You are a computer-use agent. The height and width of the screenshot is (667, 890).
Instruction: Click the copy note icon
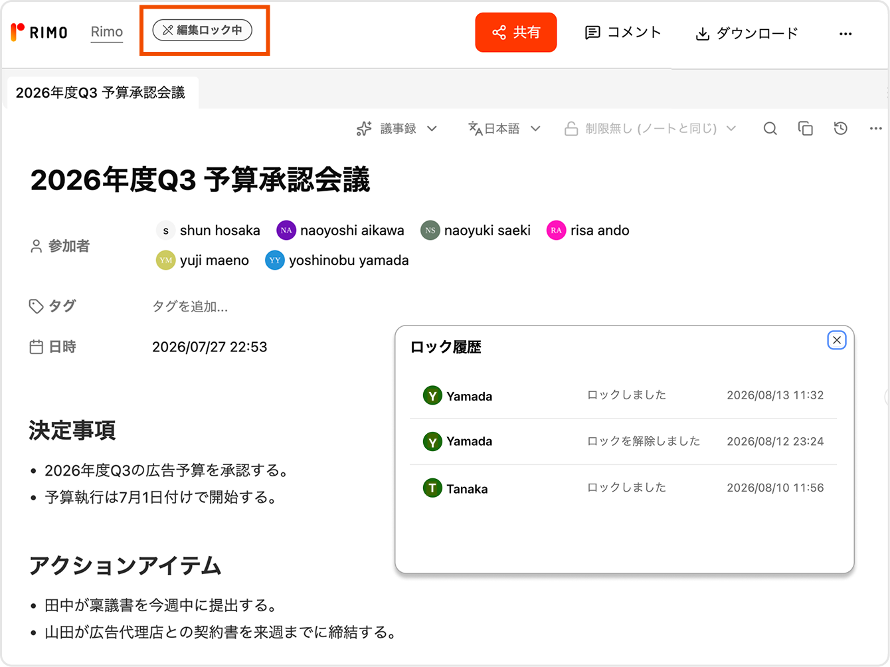[806, 129]
